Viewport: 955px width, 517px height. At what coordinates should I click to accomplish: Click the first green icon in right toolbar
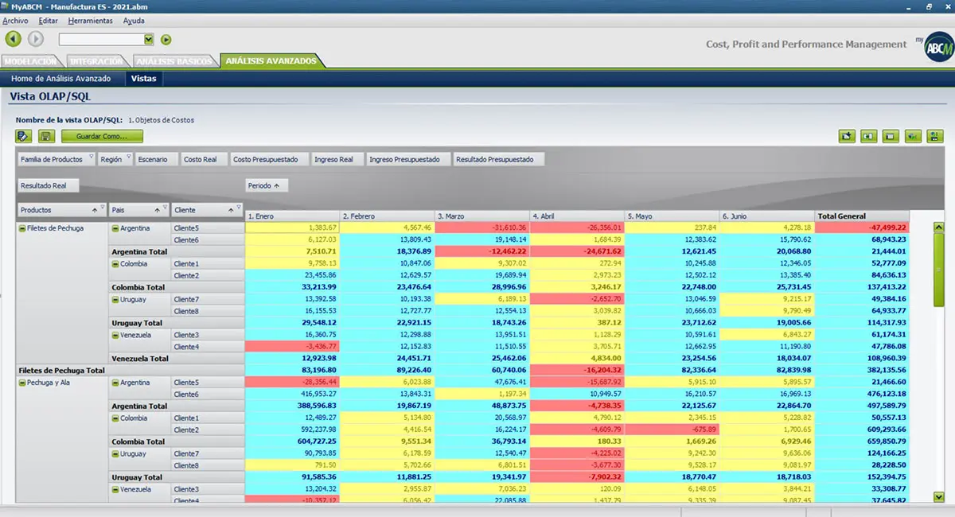847,137
